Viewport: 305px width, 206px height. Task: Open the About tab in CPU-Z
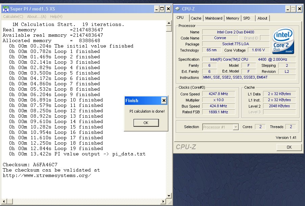262,18
